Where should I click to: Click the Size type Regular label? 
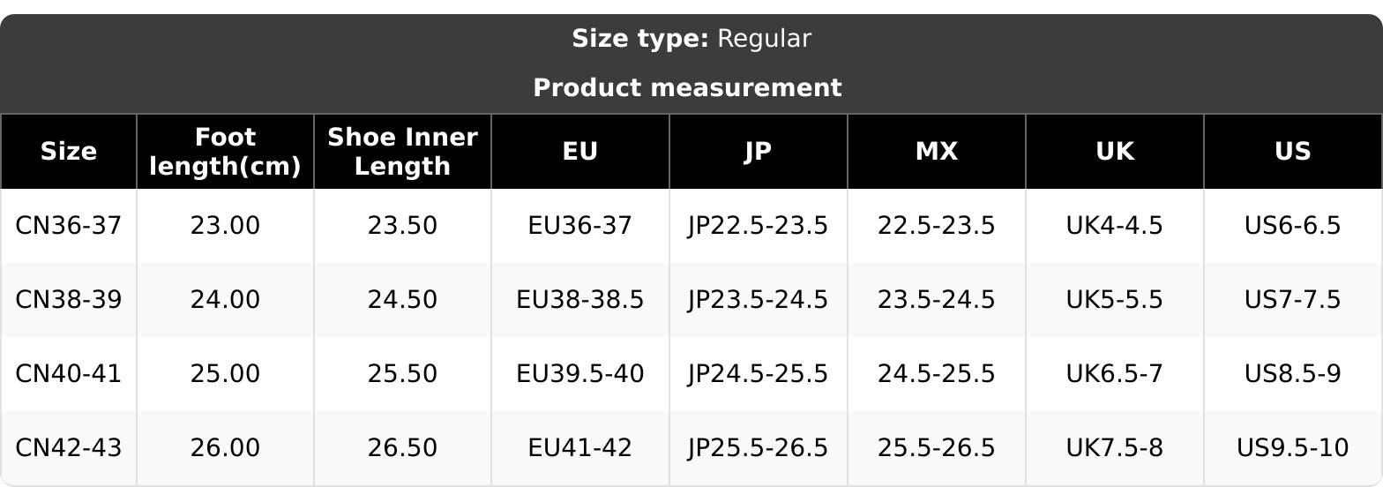coord(691,39)
